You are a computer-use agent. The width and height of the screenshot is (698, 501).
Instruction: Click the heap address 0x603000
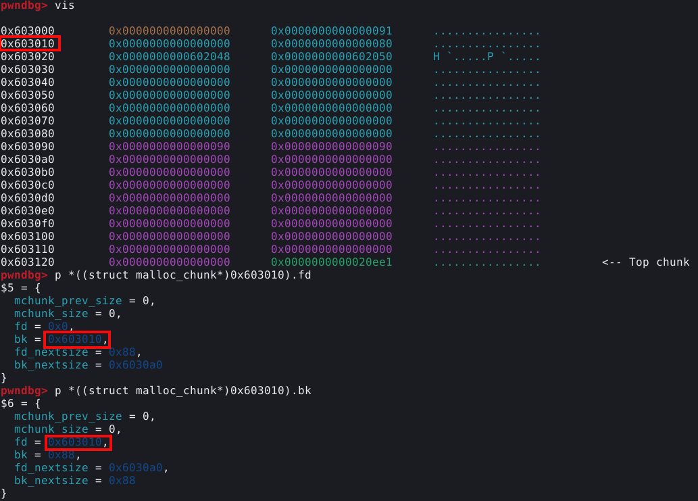click(28, 31)
